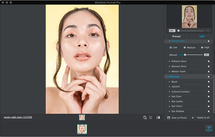Select the High radio option

(202, 47)
